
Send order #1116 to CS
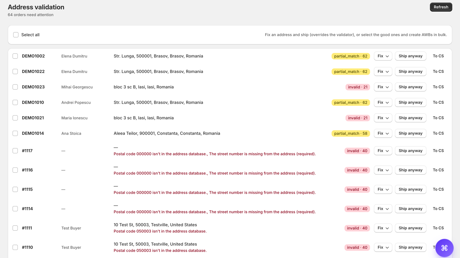tap(438, 170)
